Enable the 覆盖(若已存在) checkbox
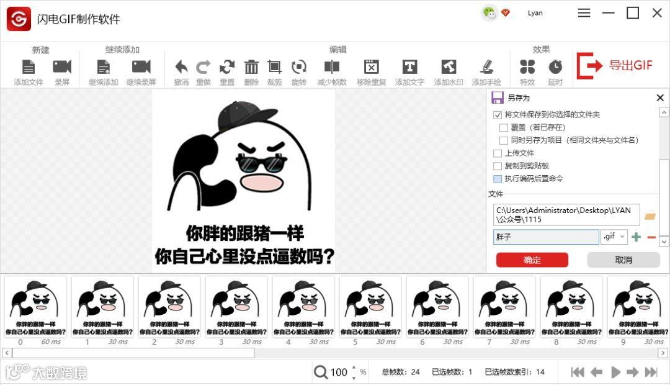 coord(503,127)
